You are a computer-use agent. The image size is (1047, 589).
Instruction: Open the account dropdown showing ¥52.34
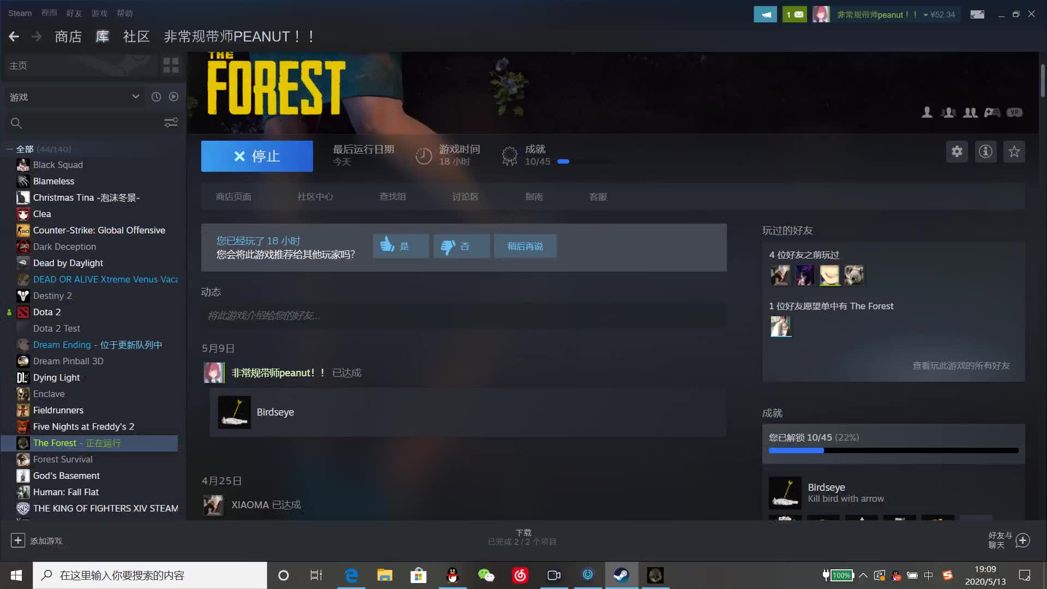940,15
